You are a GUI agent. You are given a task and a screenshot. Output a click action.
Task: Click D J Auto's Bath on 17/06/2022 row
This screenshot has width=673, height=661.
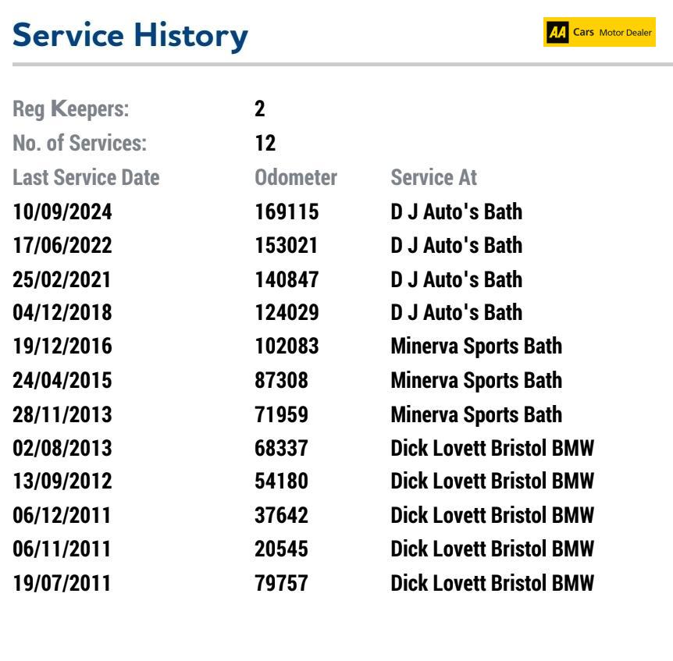[x=457, y=245]
